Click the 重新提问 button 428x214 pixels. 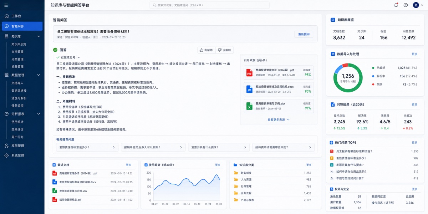point(304,34)
